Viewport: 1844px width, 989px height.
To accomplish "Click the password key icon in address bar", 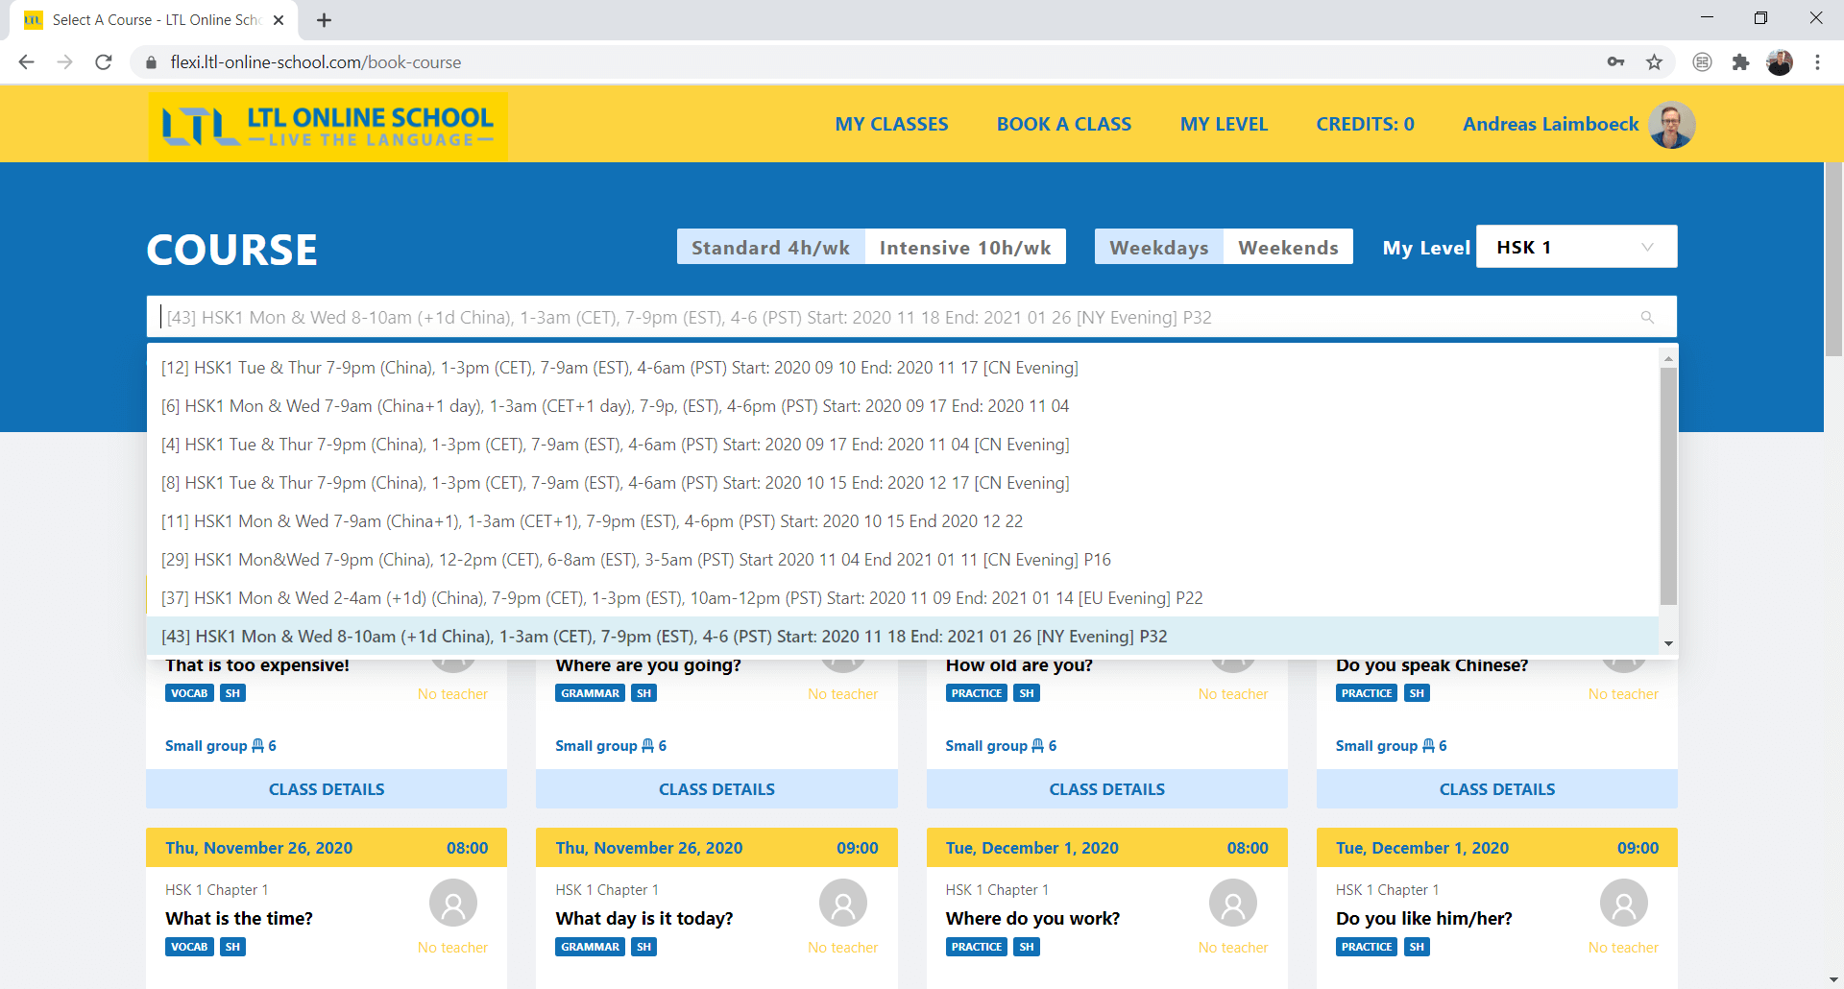I will [1615, 62].
